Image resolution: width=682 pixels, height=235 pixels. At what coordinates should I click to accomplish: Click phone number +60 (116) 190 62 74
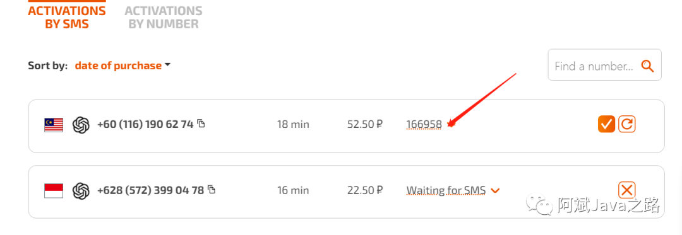click(145, 125)
